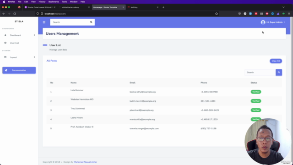Toggle the sidebar hamburger menu

[x=44, y=22]
